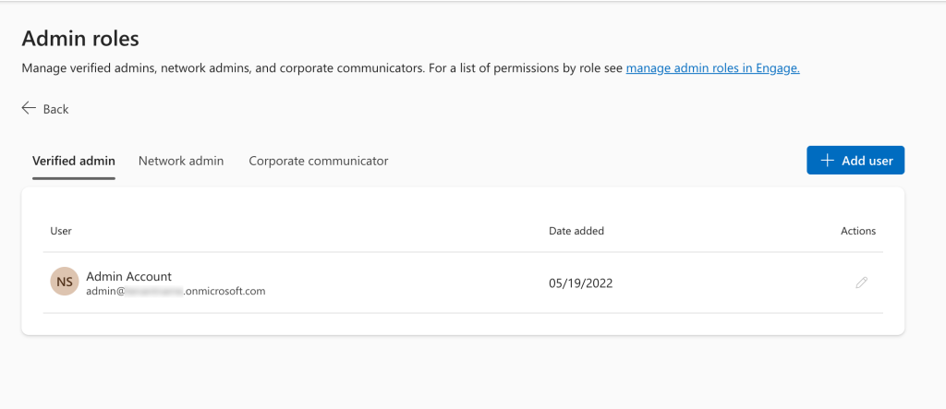The image size is (946, 409).
Task: Click the Admin Account row between email and date
Action: click(407, 283)
